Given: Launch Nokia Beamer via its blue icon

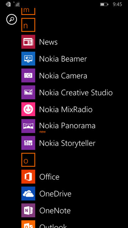Looking at the screenshot, I should [x=28, y=58].
